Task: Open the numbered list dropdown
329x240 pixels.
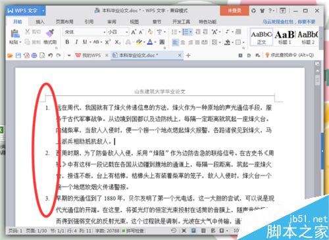Action: [191, 32]
